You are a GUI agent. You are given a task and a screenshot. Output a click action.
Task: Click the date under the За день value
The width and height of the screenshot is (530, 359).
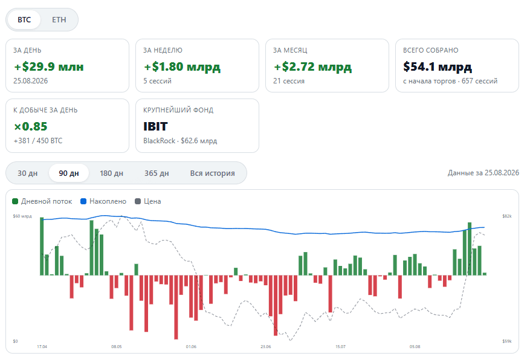pyautogui.click(x=30, y=81)
